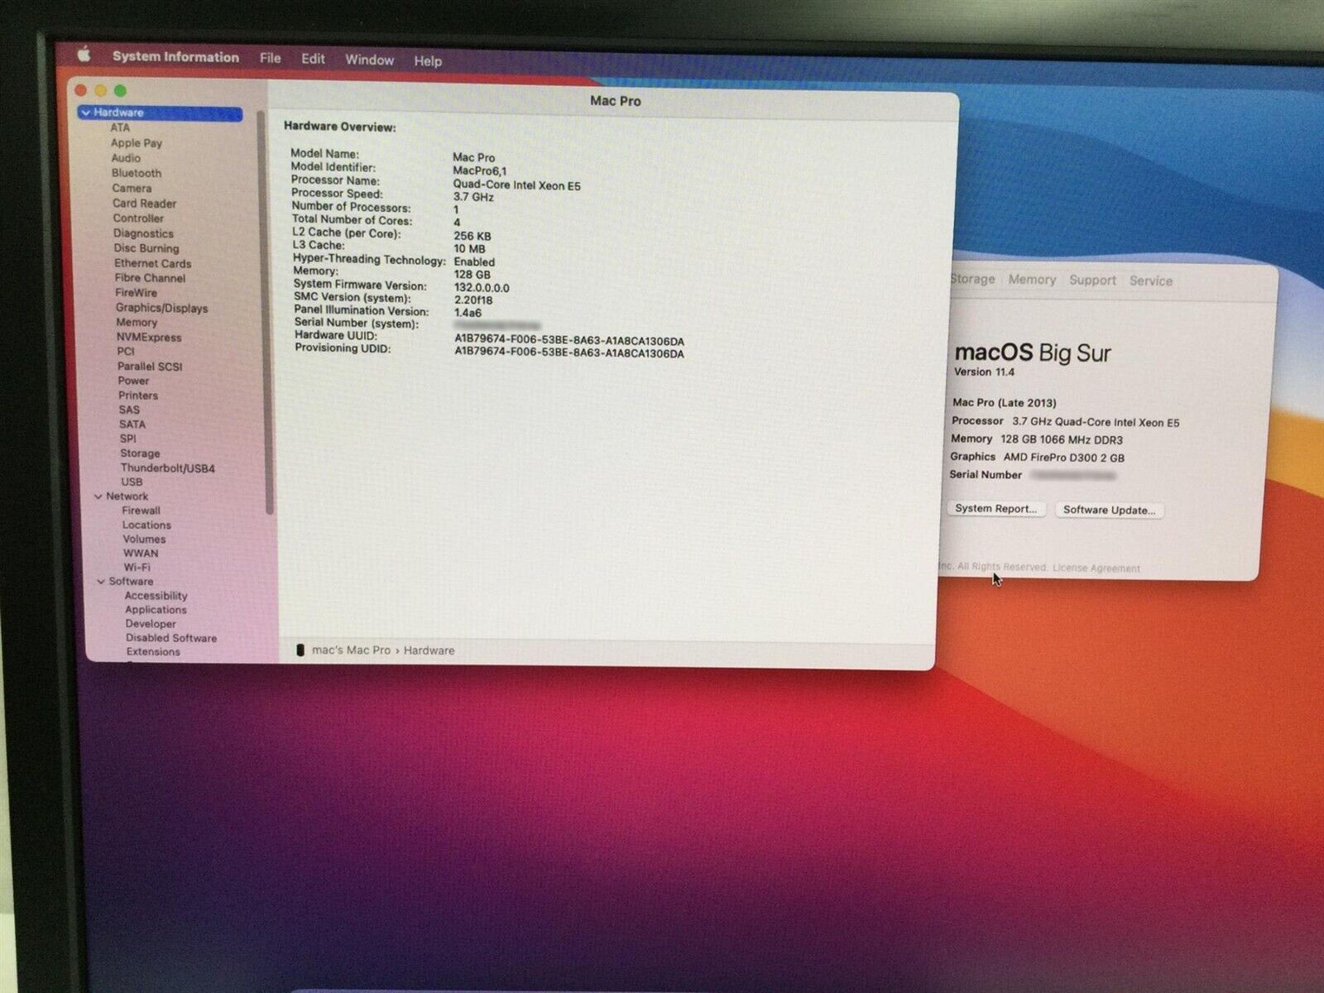1324x993 pixels.
Task: Select Firewall under Network
Action: click(x=141, y=511)
